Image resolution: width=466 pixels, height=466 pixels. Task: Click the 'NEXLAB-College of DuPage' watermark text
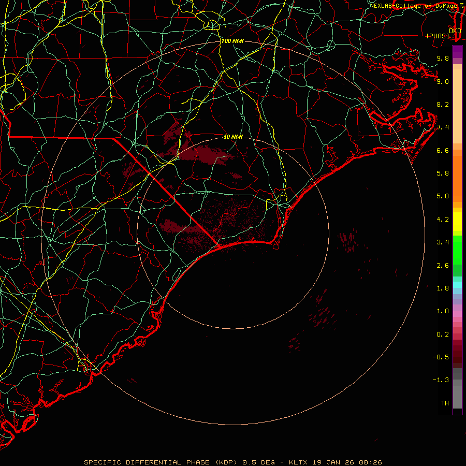coord(413,6)
